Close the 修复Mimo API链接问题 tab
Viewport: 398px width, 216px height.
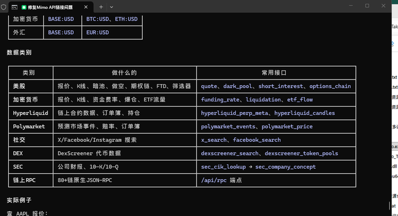point(86,7)
